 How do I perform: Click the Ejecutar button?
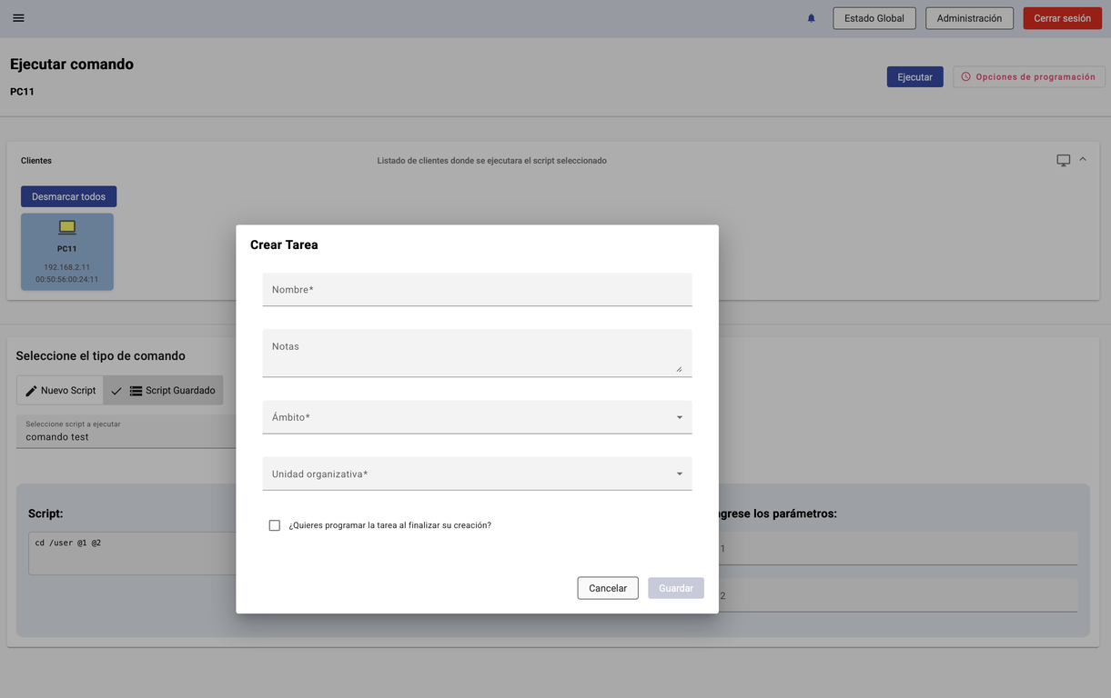point(914,77)
